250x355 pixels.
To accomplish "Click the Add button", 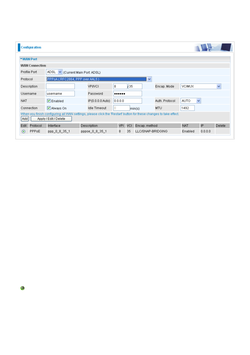I will (25, 119).
